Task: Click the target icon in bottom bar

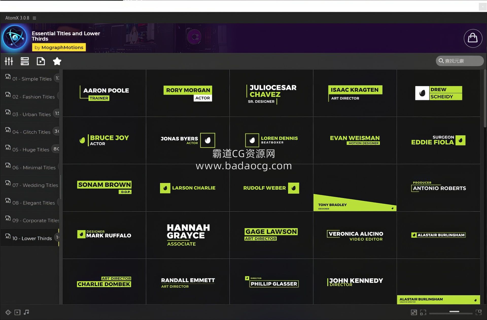Action: coord(8,312)
